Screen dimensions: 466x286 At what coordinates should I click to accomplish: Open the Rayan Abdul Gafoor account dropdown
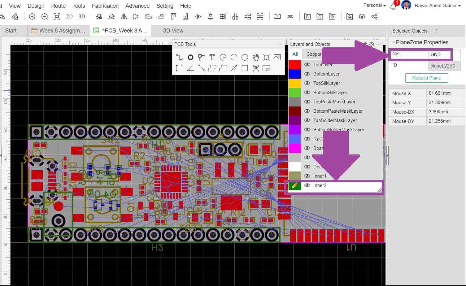pyautogui.click(x=437, y=6)
